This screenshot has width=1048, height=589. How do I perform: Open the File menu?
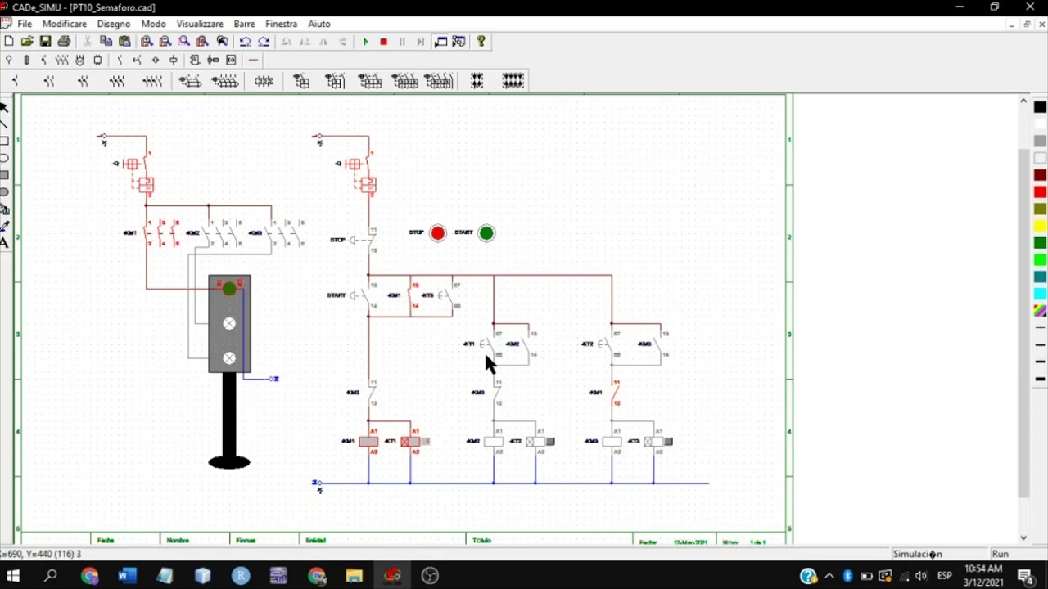(25, 24)
